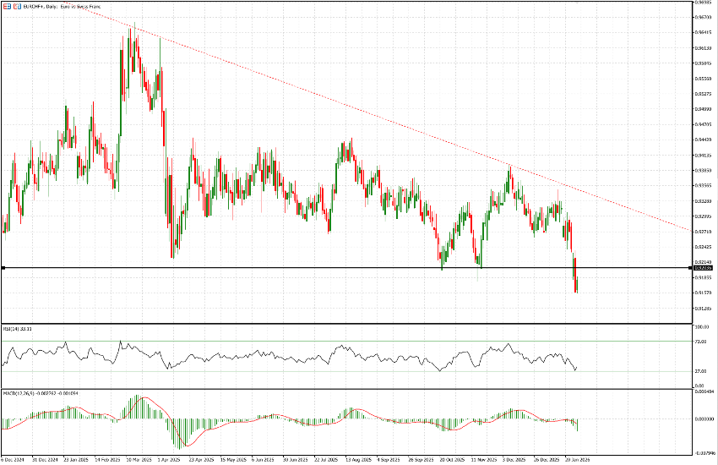Select the black horizontal support line
The height and width of the screenshot is (465, 718).
[x=253, y=268]
